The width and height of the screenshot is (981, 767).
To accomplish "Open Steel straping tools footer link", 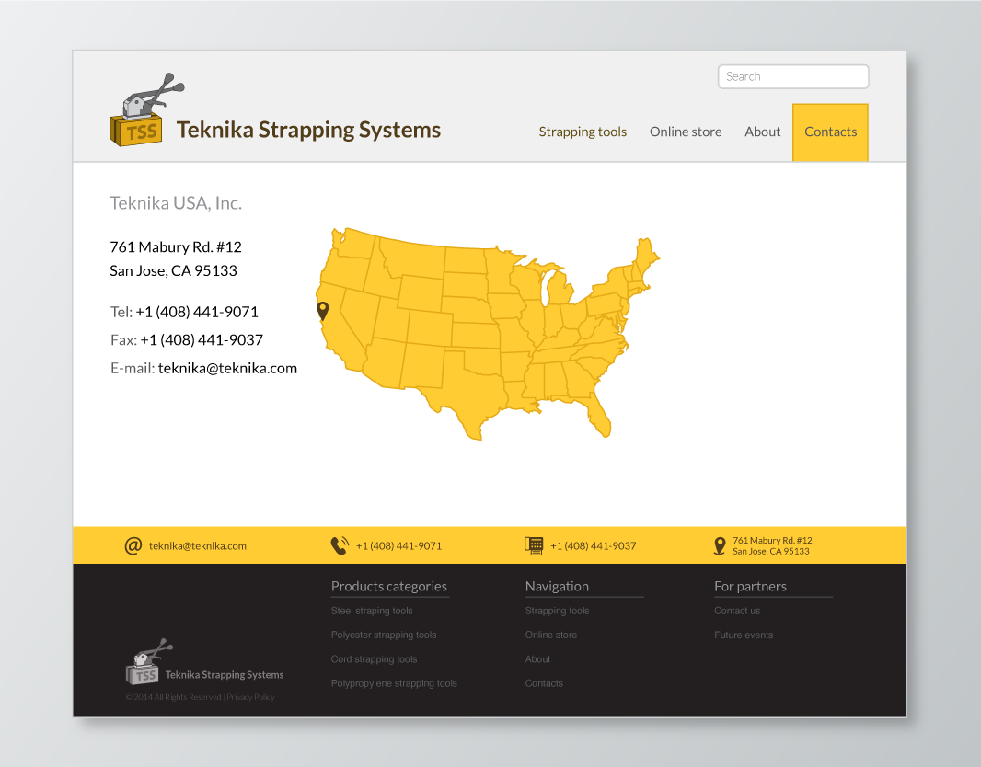I will pyautogui.click(x=372, y=611).
